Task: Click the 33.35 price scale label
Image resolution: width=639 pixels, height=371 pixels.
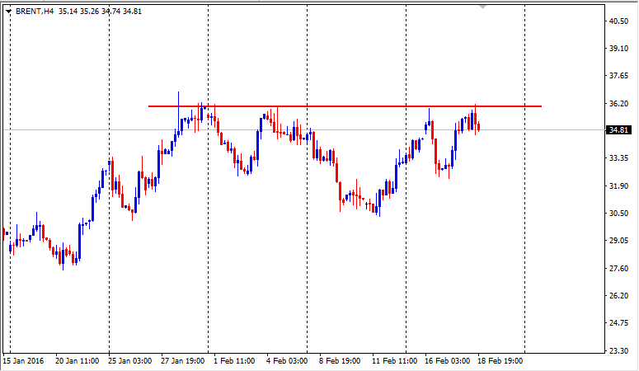Action: pos(618,158)
